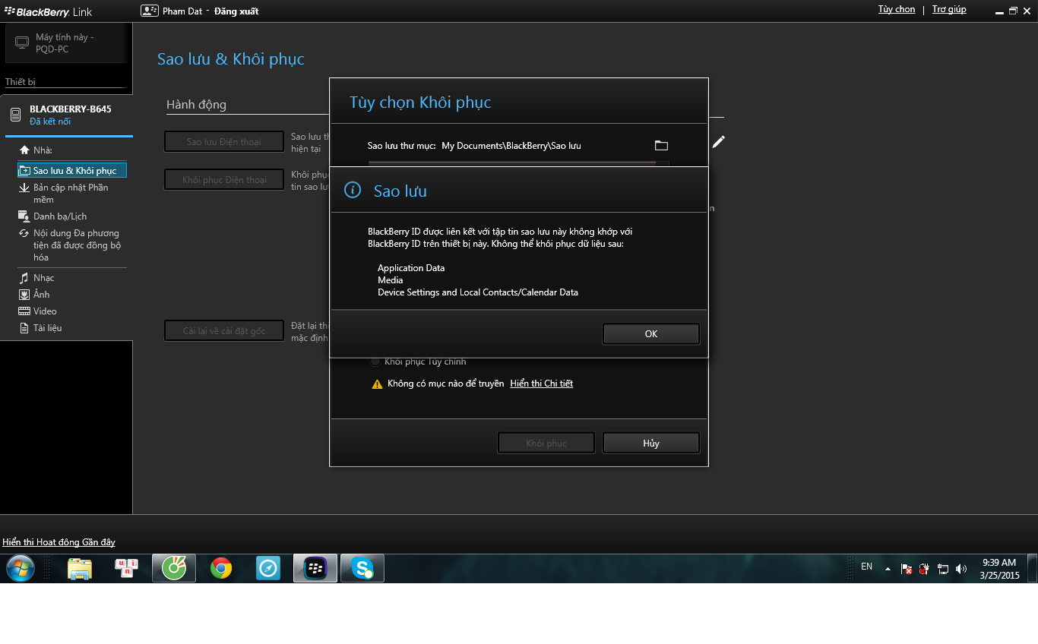Click the Khôi phục Điện thoại button
This screenshot has width=1038, height=644.
click(224, 180)
